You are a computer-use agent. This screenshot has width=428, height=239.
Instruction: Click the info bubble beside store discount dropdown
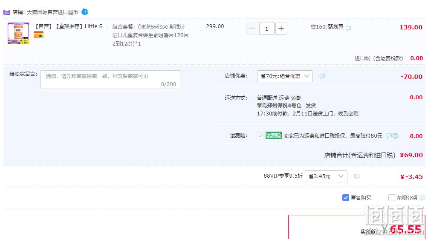pos(322,76)
